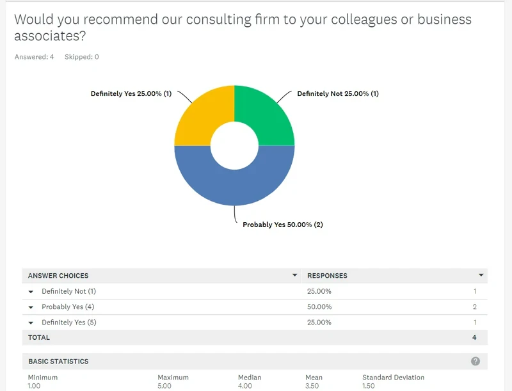Select the Probably Yes (4) answer row
Image resolution: width=512 pixels, height=391 pixels.
(255, 307)
